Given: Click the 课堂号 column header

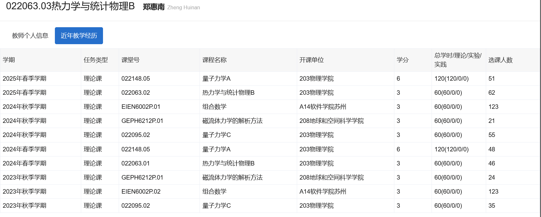Looking at the screenshot, I should click(x=130, y=60).
